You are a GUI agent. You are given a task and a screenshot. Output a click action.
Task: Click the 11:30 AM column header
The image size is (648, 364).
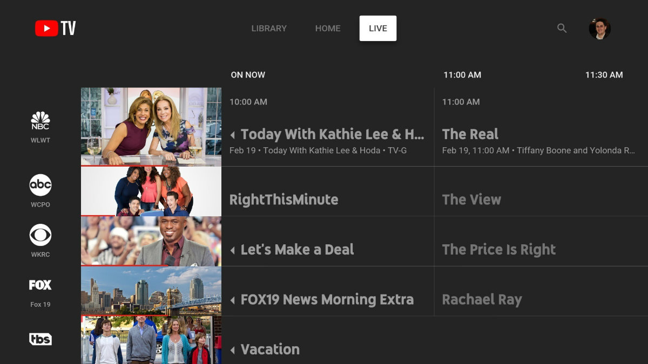click(x=604, y=75)
